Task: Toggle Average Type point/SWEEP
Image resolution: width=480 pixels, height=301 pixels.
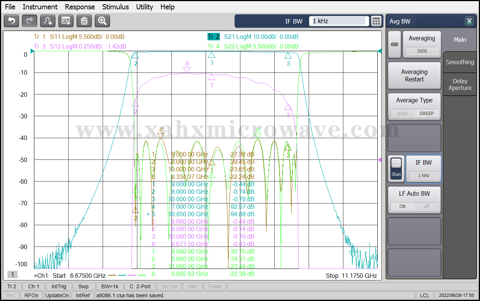Action: (414, 106)
